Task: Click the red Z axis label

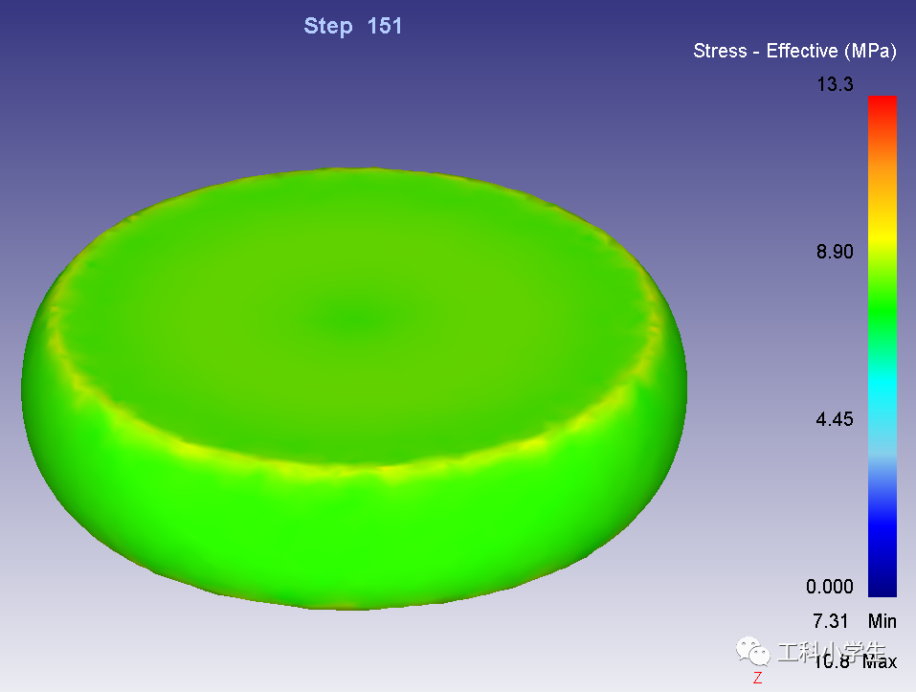Action: point(757,678)
